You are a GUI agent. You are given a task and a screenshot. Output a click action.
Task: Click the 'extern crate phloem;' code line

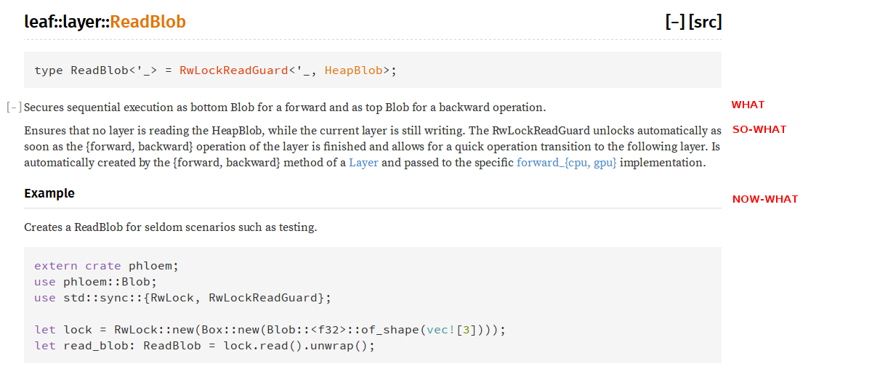coord(107,266)
